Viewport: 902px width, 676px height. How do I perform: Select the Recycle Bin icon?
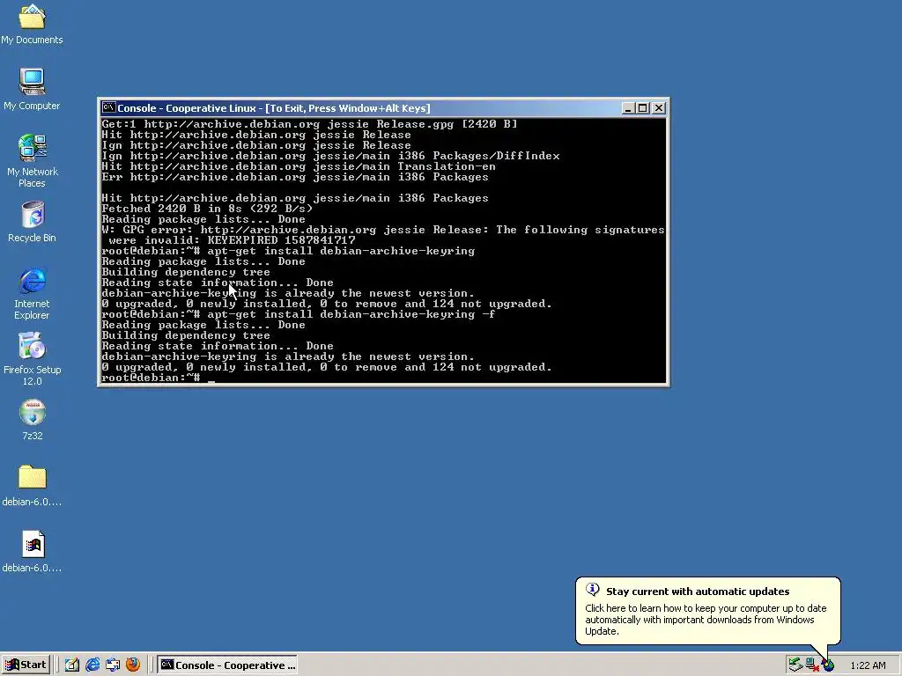33,222
